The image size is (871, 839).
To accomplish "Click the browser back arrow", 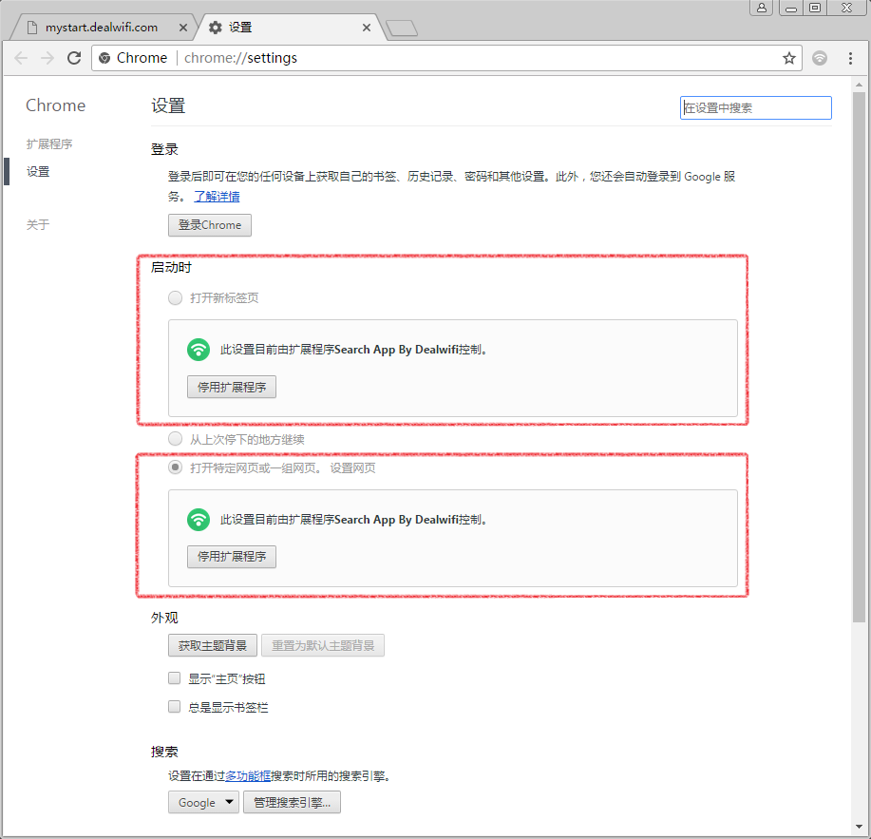I will 21,58.
